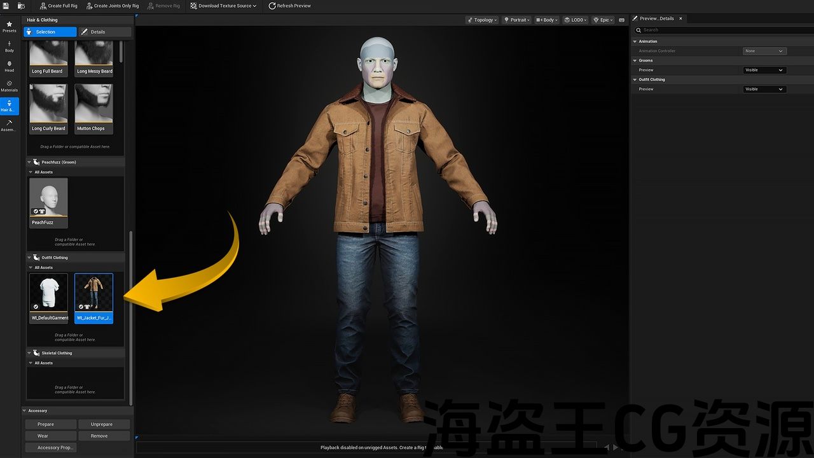Choose the Mutton Chops groom
This screenshot has width=814, height=458.
pyautogui.click(x=94, y=109)
